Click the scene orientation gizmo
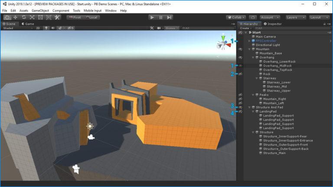333x187 pixels. [223, 42]
